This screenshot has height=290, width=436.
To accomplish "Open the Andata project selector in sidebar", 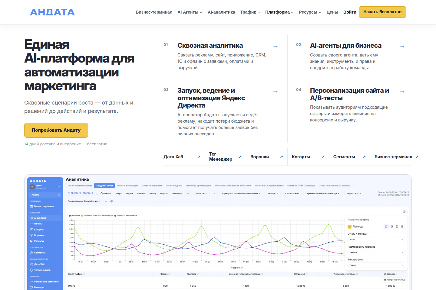I will 45,195.
